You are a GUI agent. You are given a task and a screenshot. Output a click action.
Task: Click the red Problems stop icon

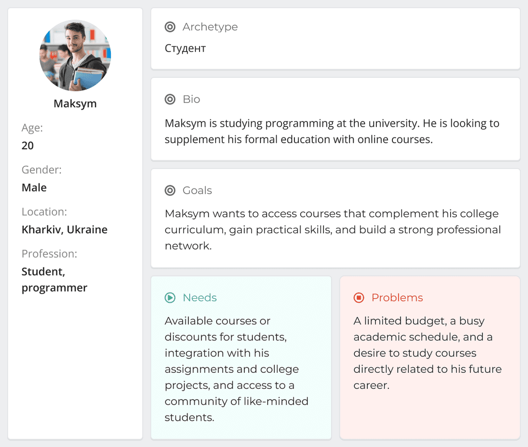coord(359,298)
